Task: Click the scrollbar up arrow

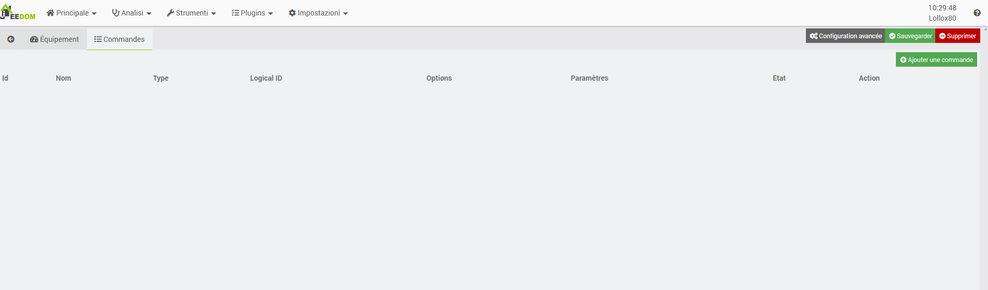Action: tap(985, 29)
